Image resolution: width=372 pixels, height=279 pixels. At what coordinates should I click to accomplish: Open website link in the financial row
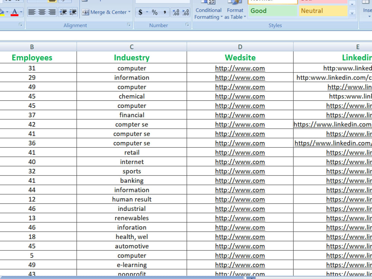point(240,115)
